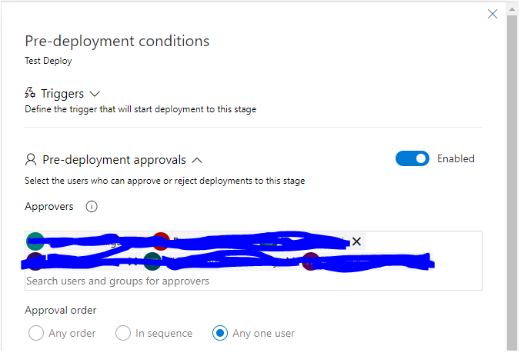Close the Pre-deployment conditions panel
Image resolution: width=521 pixels, height=356 pixels.
(493, 14)
